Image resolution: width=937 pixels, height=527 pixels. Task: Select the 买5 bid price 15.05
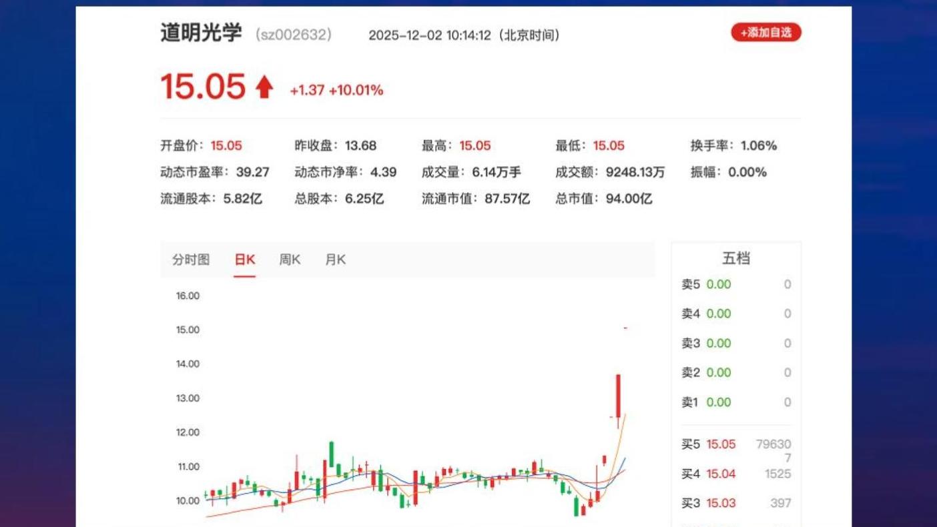[721, 444]
